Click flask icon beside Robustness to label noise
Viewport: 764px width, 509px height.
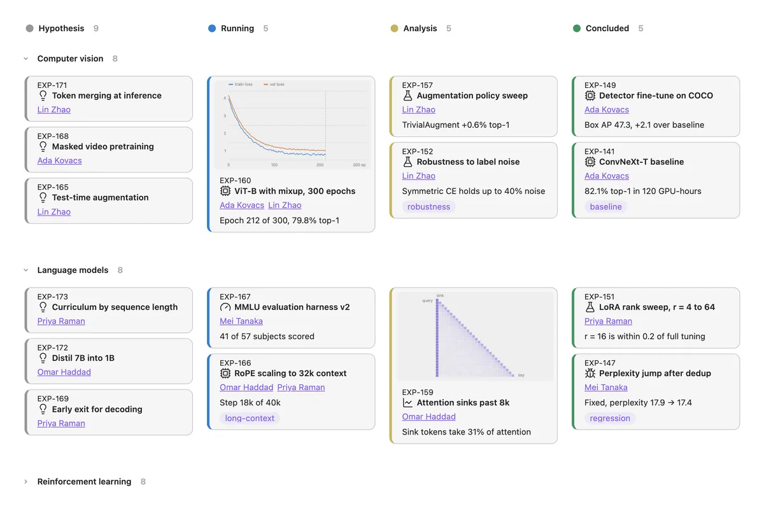tap(408, 162)
